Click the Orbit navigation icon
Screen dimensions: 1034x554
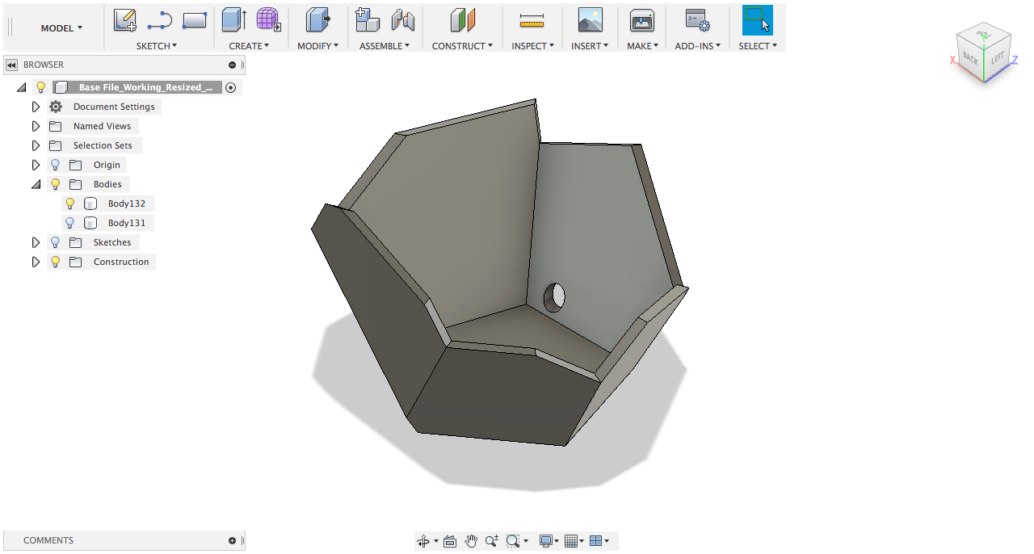423,541
